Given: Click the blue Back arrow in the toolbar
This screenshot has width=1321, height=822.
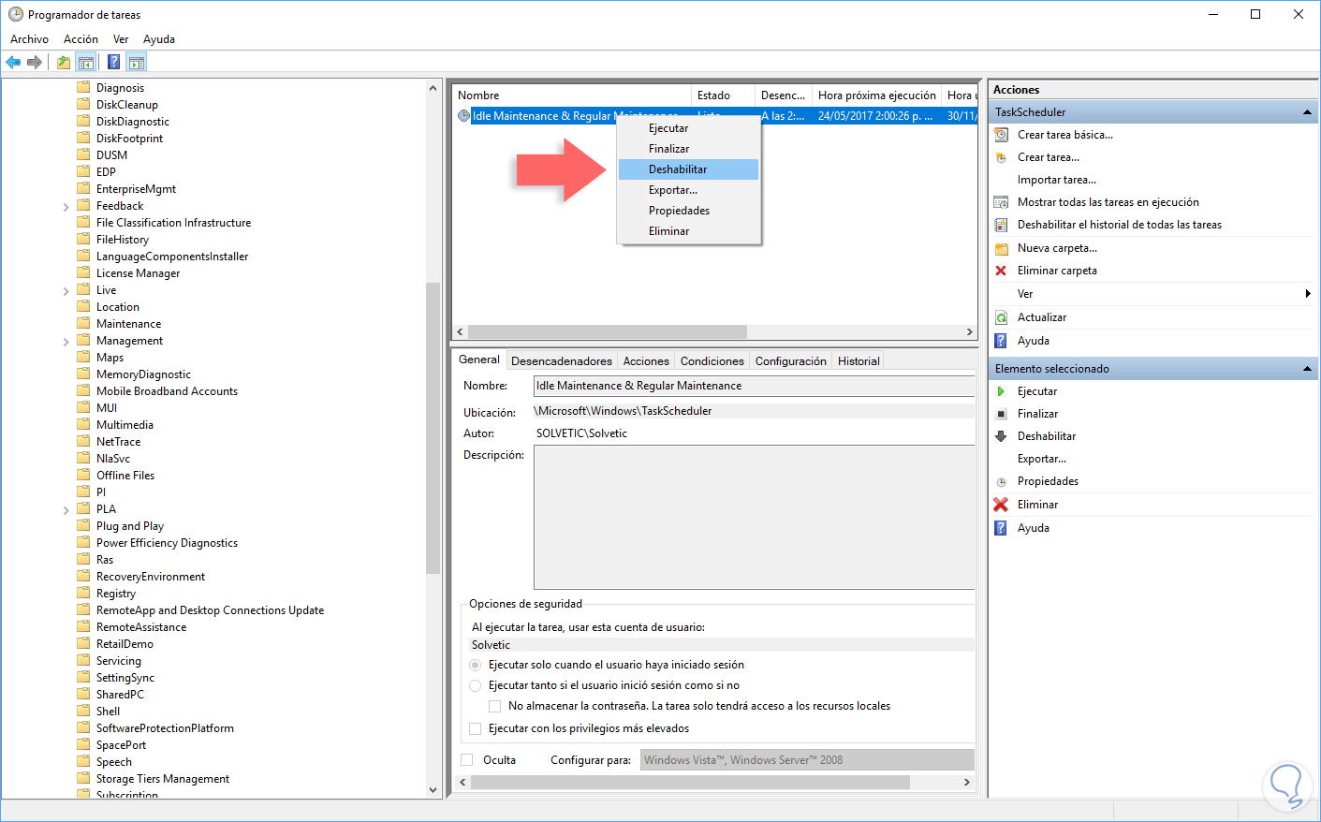Looking at the screenshot, I should [13, 63].
